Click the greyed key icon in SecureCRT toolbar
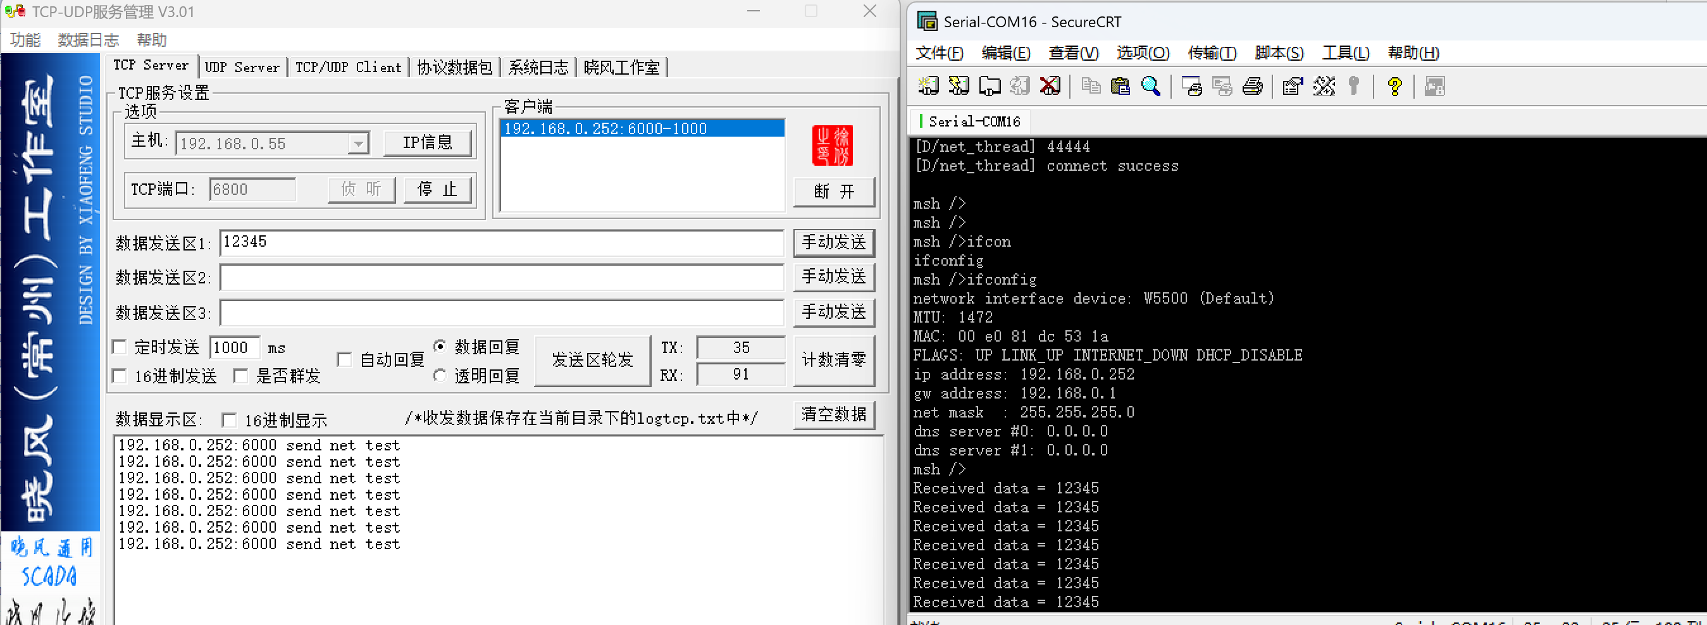 (x=1354, y=86)
